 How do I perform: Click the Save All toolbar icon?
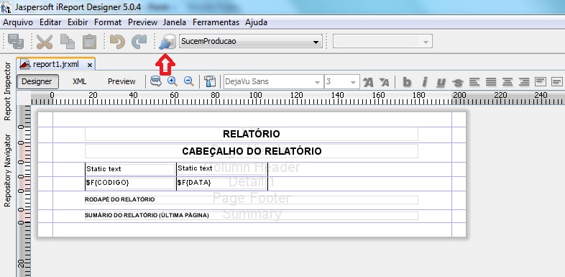tap(16, 41)
